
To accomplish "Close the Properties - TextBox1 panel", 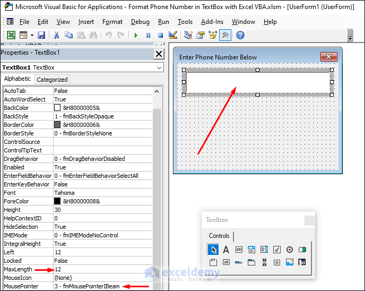I will coord(159,54).
